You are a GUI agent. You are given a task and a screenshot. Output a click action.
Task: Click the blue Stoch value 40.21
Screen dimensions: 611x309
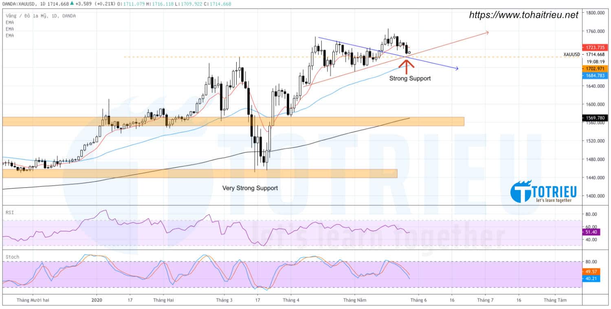[x=591, y=278]
